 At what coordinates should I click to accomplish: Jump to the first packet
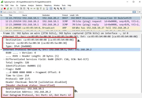click(41, 9)
